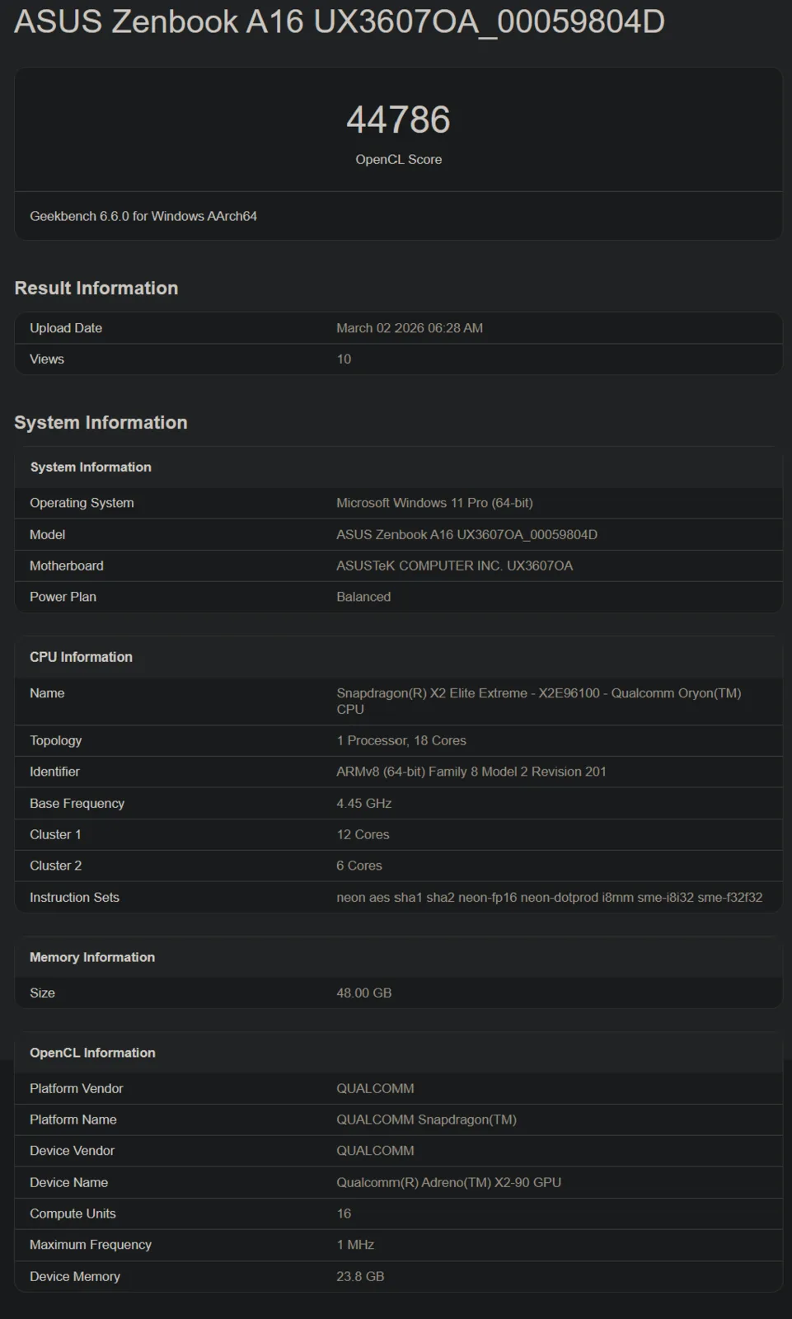Click the 1 Processor, 18 Cores topology value

pos(401,740)
